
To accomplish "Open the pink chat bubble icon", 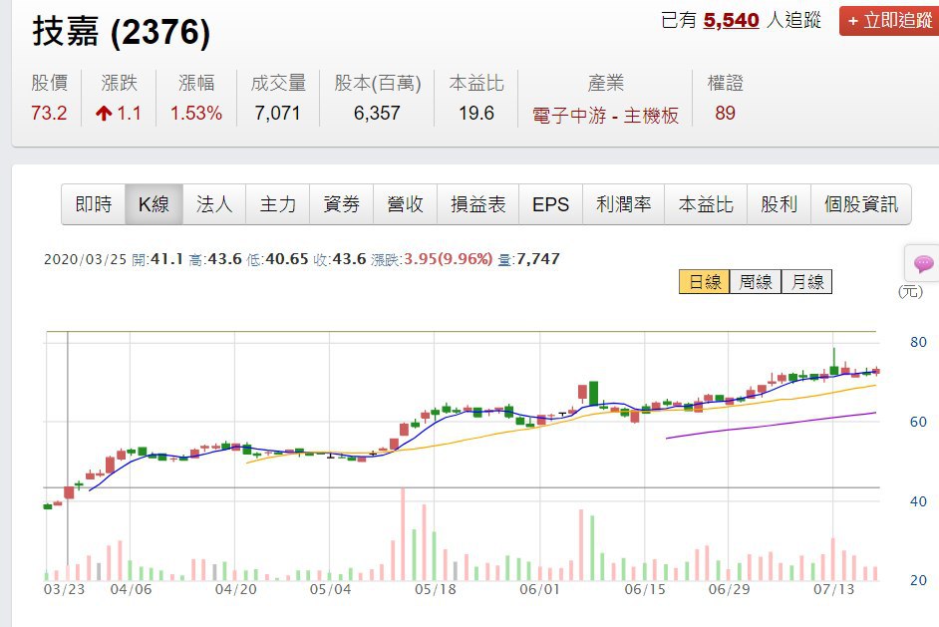I will [923, 263].
